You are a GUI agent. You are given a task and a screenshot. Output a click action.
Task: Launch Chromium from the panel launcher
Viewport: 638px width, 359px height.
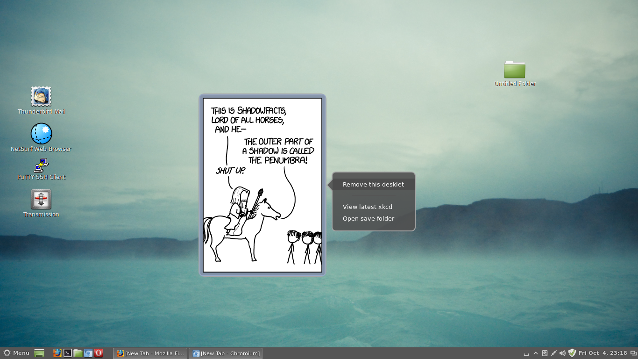click(x=88, y=353)
